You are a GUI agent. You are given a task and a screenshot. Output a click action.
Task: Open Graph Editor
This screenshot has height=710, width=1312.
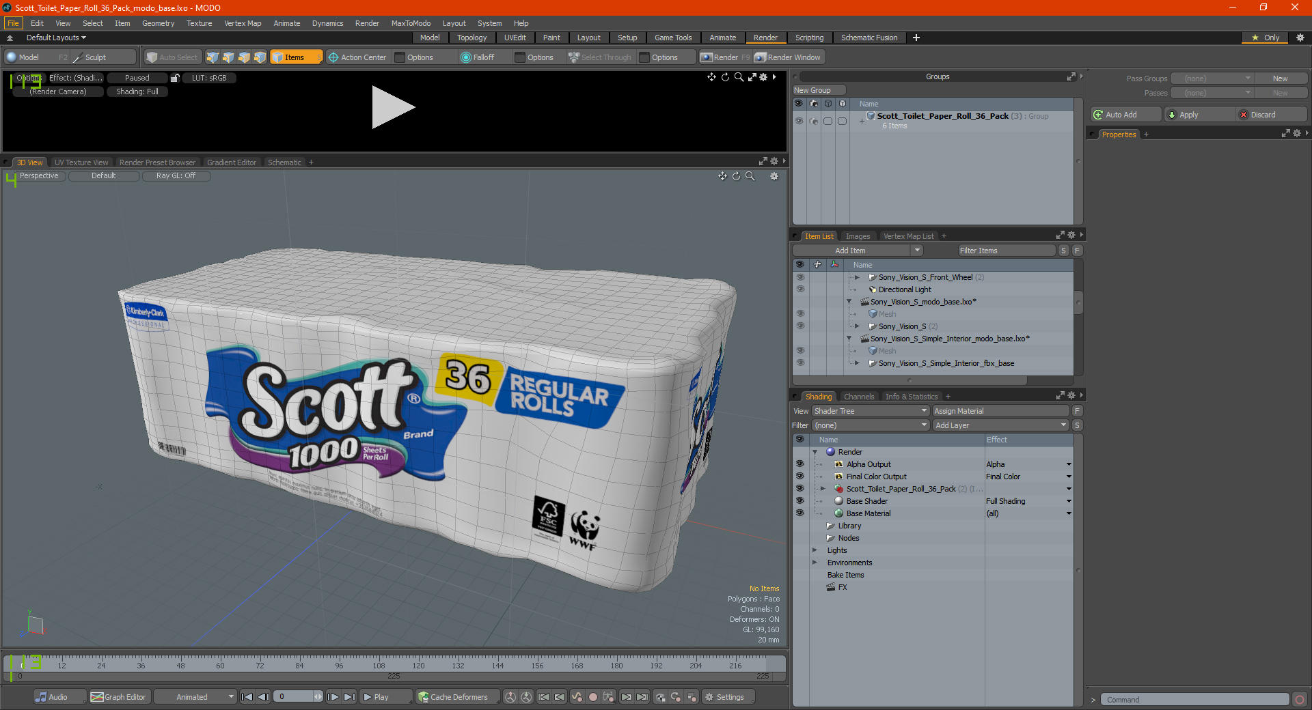119,697
